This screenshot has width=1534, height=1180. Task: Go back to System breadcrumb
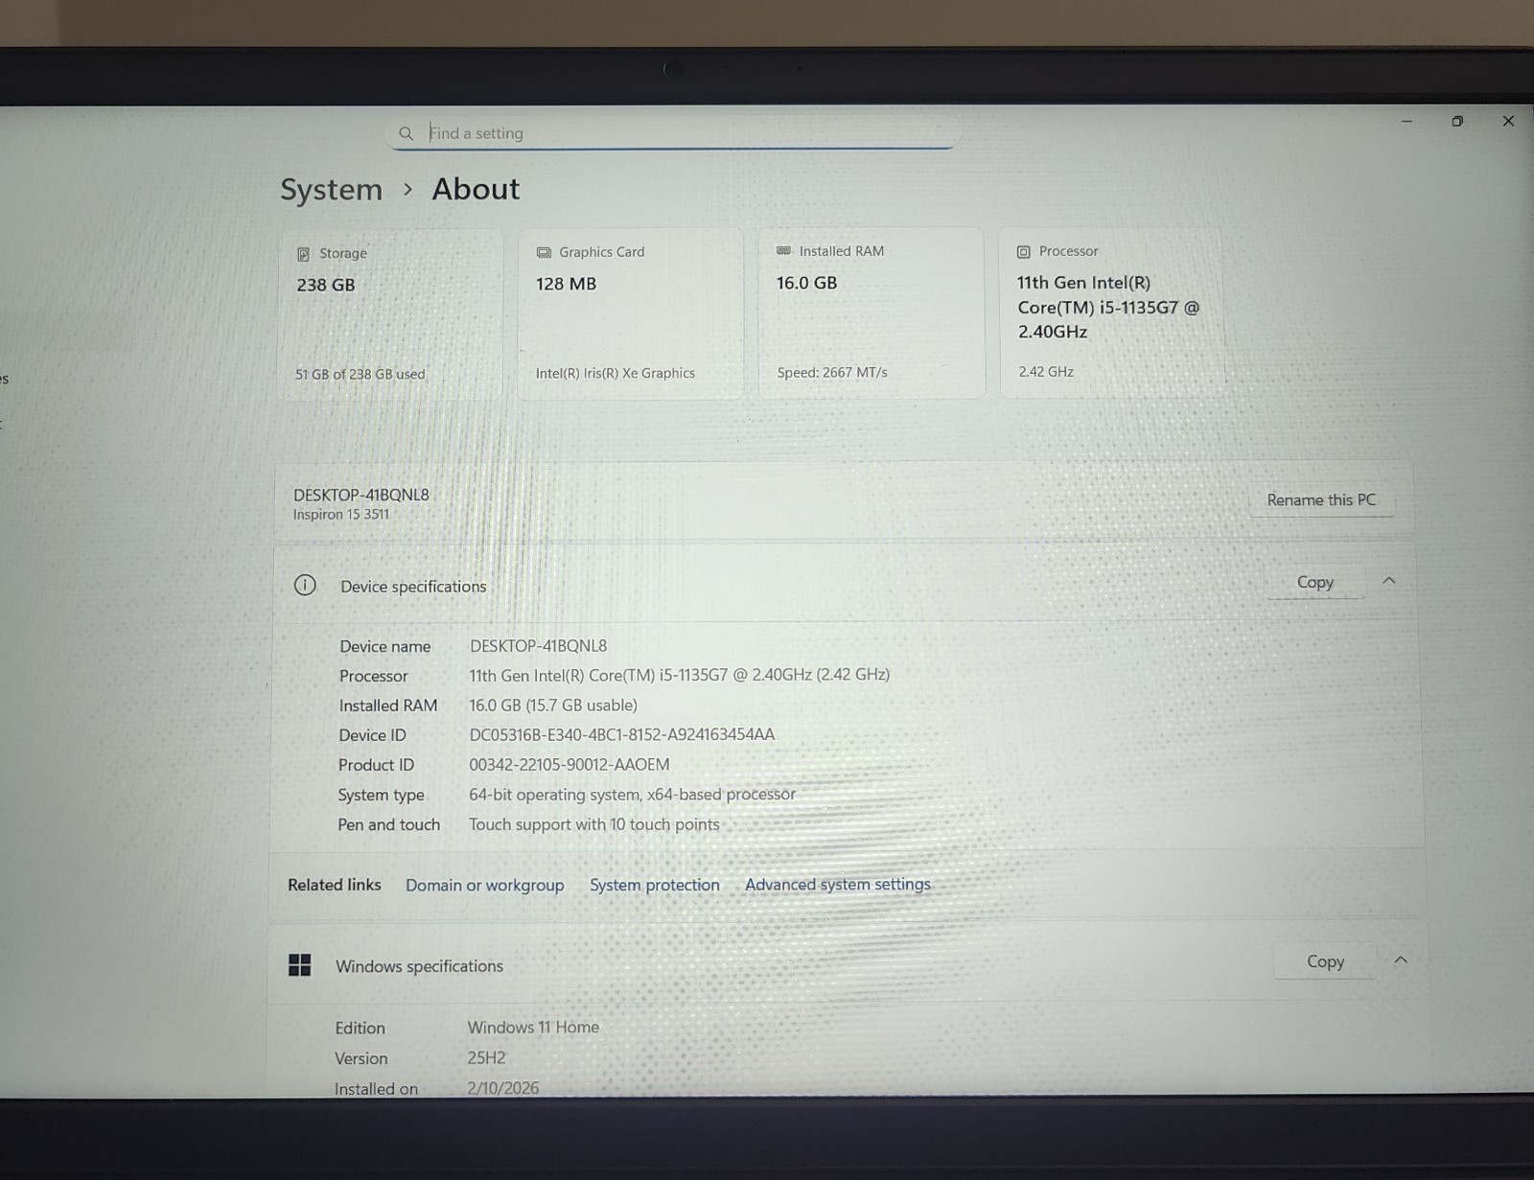click(x=331, y=190)
